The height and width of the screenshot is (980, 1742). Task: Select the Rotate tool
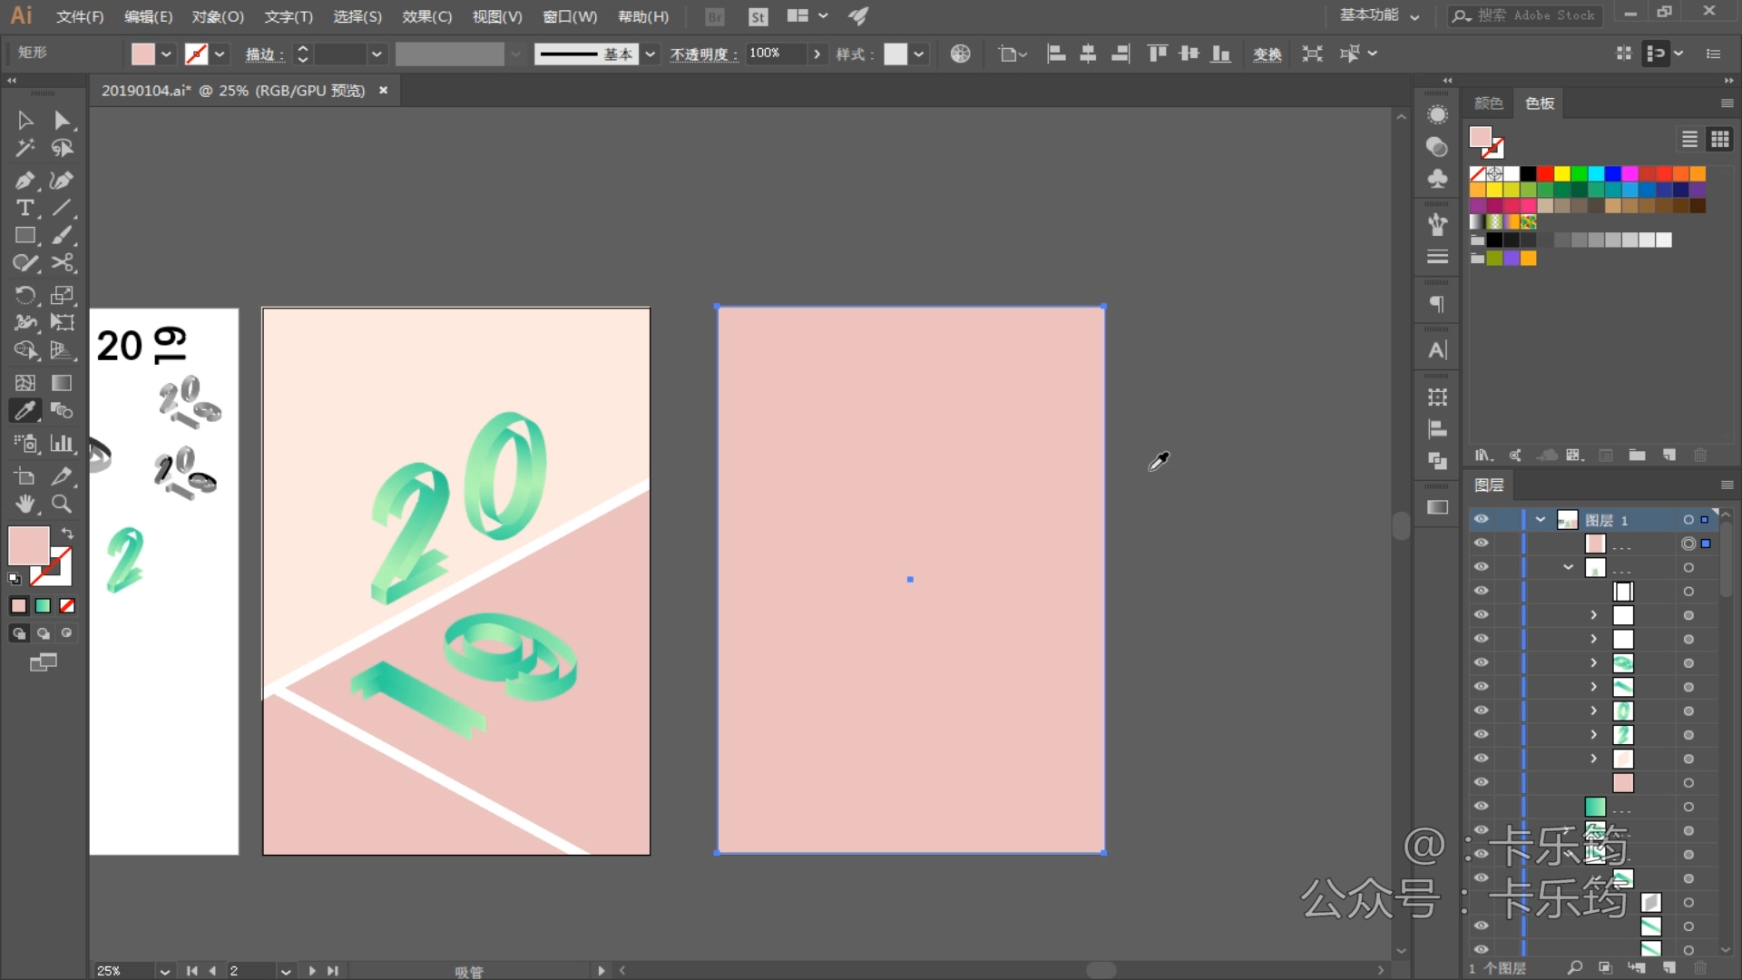coord(25,295)
